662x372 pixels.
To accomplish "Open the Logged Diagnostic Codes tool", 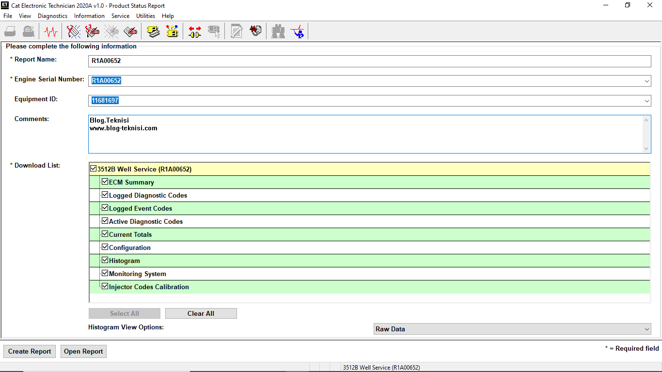I will pos(92,31).
